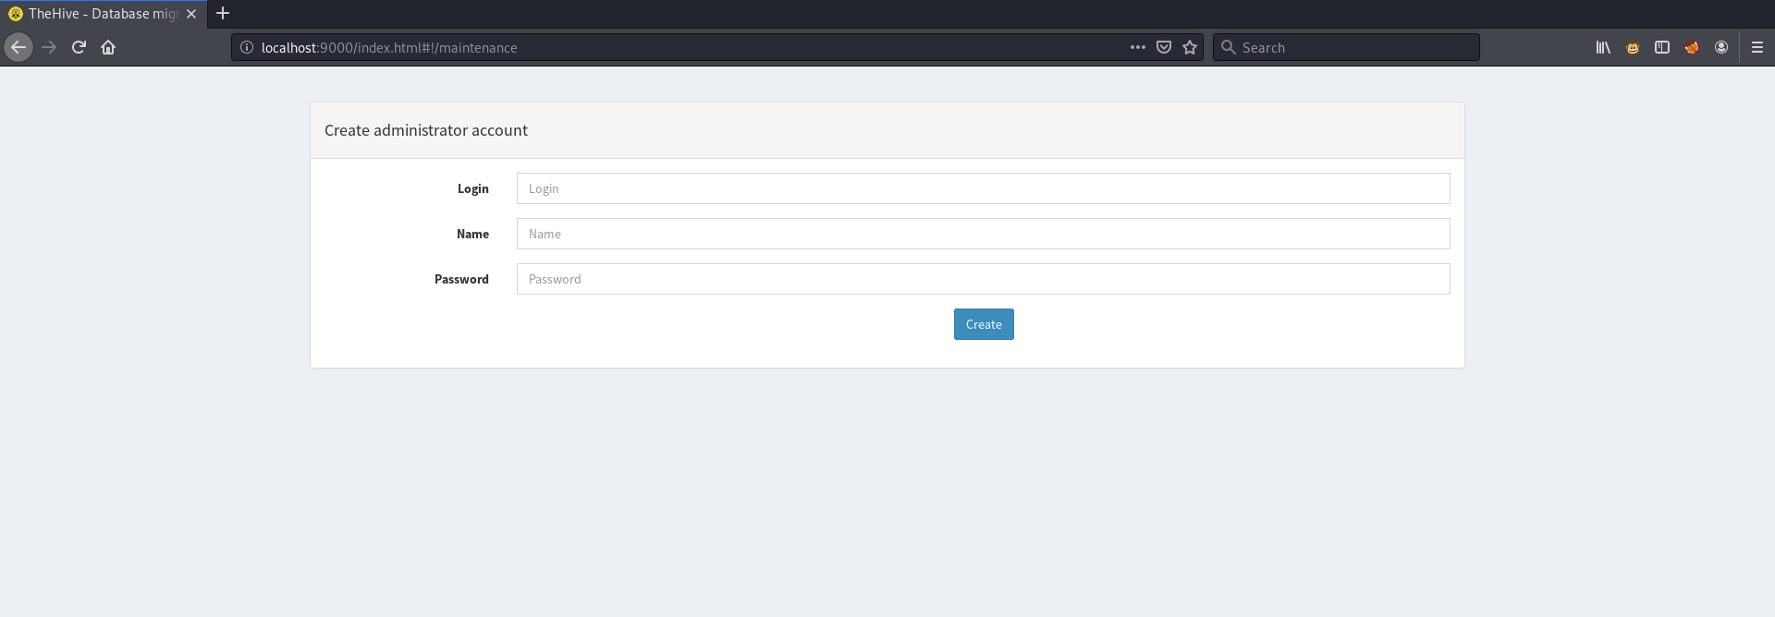
Task: Open the page actions three-dots menu
Action: click(1137, 47)
